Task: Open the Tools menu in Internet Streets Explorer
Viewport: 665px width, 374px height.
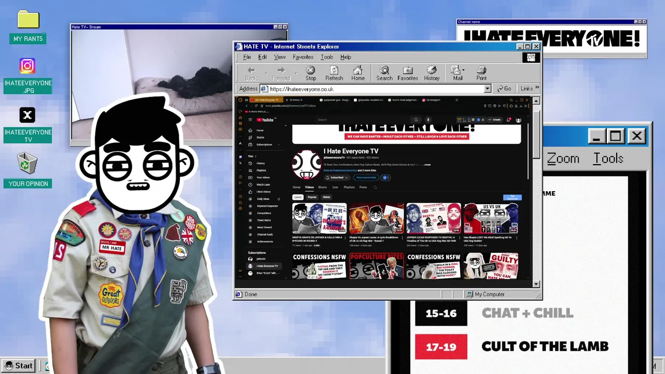Action: click(327, 57)
